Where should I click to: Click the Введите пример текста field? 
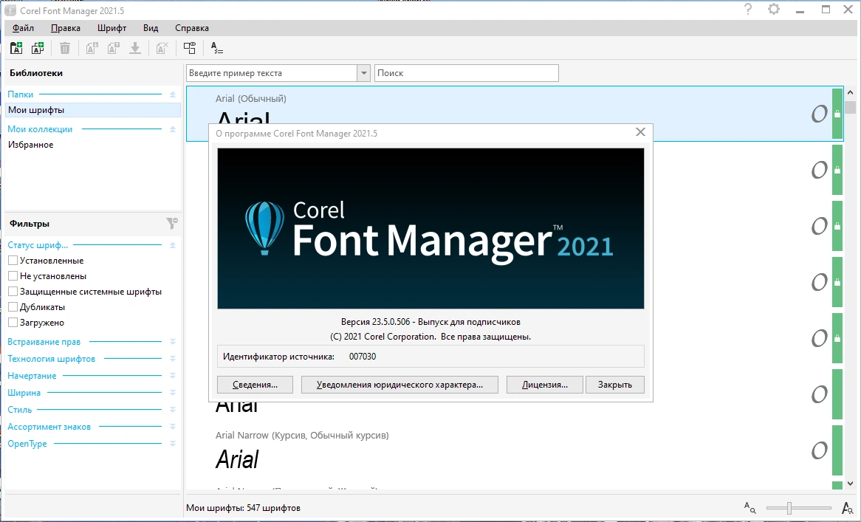[x=272, y=73]
